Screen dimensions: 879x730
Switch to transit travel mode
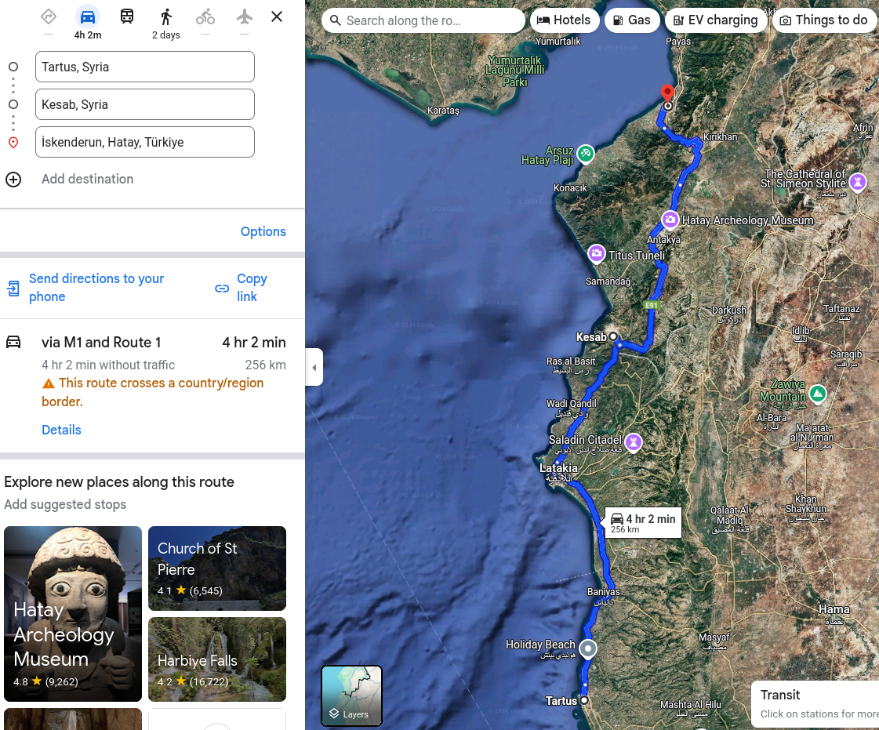click(126, 16)
